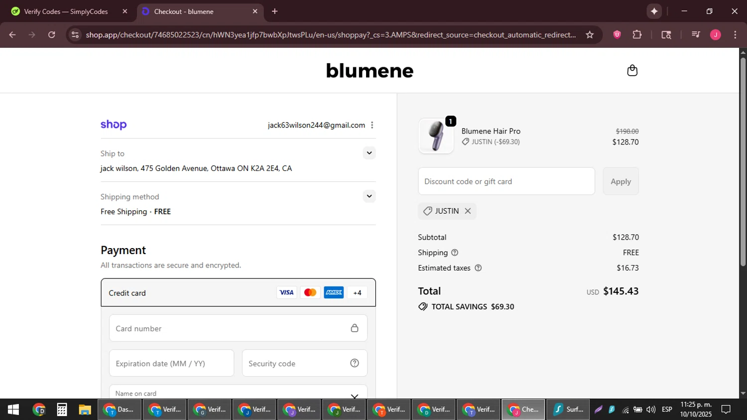
Task: Click the card number lock icon
Action: pos(355,328)
